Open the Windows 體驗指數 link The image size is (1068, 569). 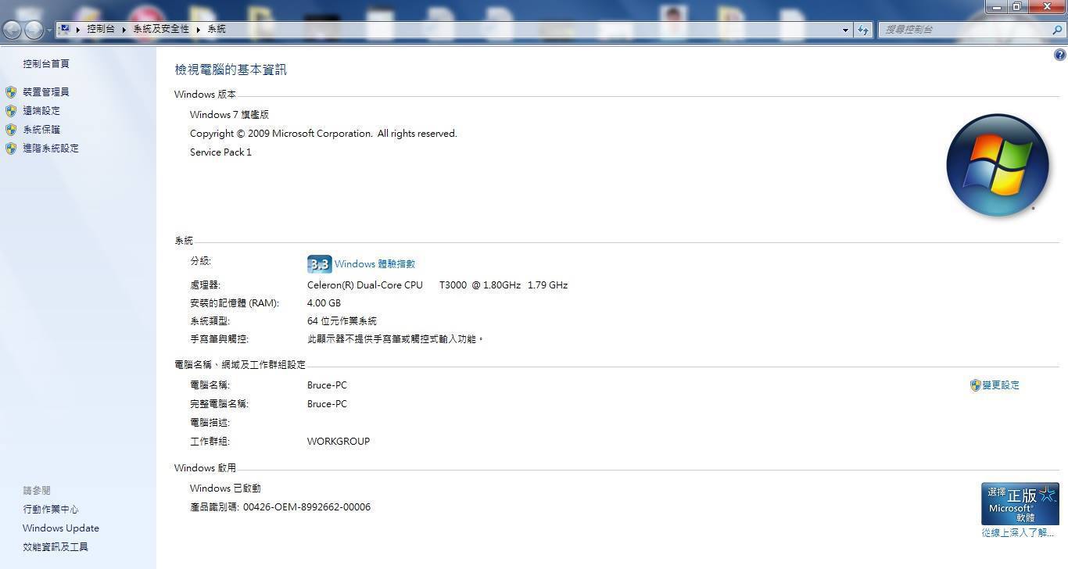pos(375,264)
